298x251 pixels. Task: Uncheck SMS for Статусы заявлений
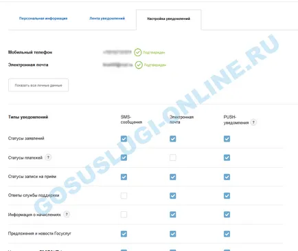coord(124,139)
